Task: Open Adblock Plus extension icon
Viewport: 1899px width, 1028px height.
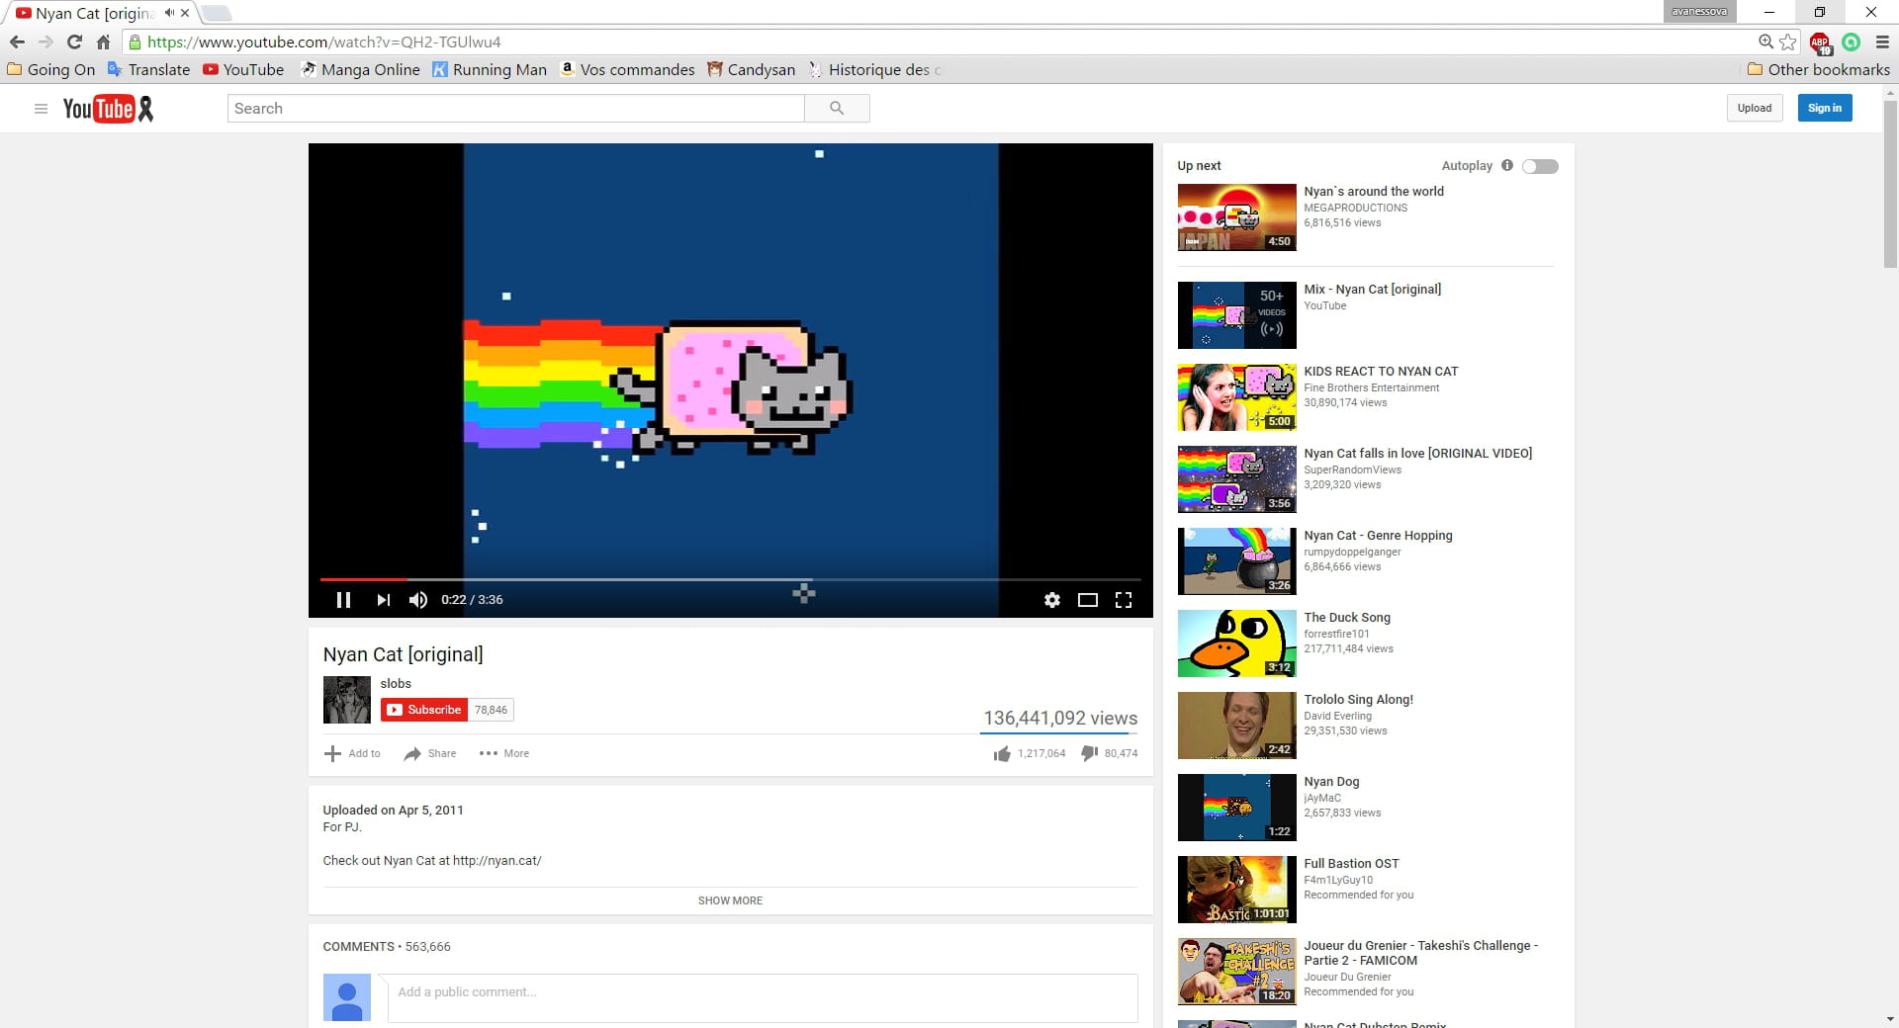Action: coord(1820,43)
